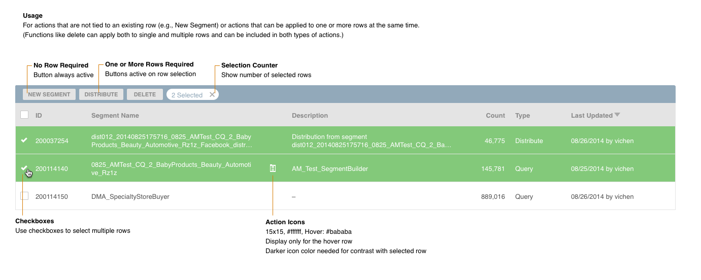701x280 pixels.
Task: Click the Distribute type cell
Action: (529, 141)
